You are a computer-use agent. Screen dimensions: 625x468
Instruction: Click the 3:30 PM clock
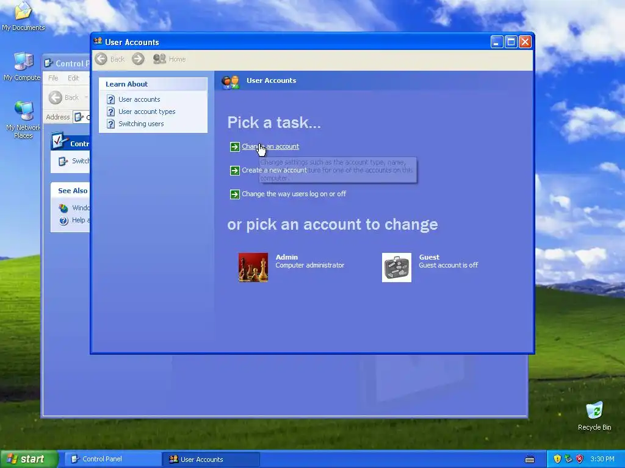pyautogui.click(x=602, y=459)
